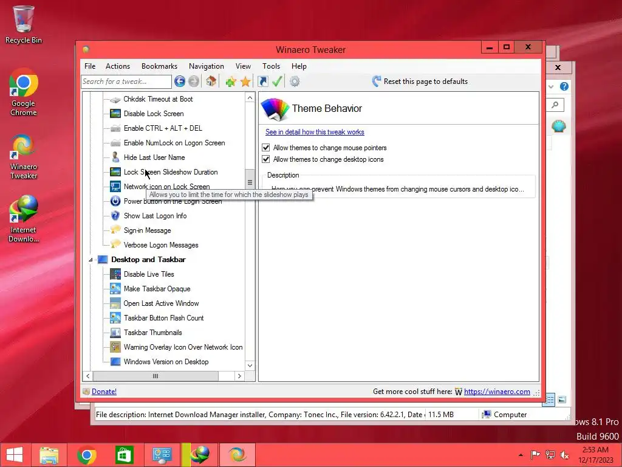Click the Hide Last User Name person icon
Image resolution: width=622 pixels, height=467 pixels.
tap(115, 157)
